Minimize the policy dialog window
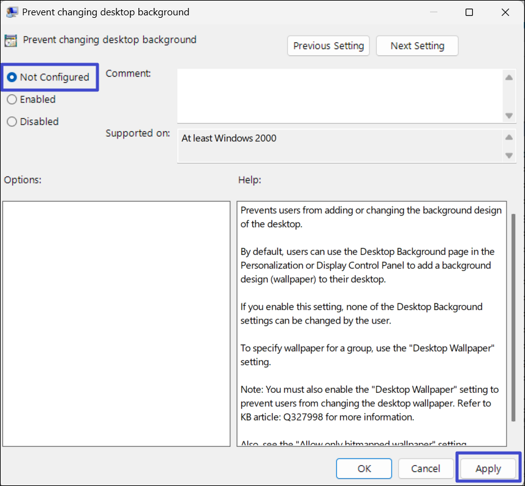The width and height of the screenshot is (525, 486). 433,12
